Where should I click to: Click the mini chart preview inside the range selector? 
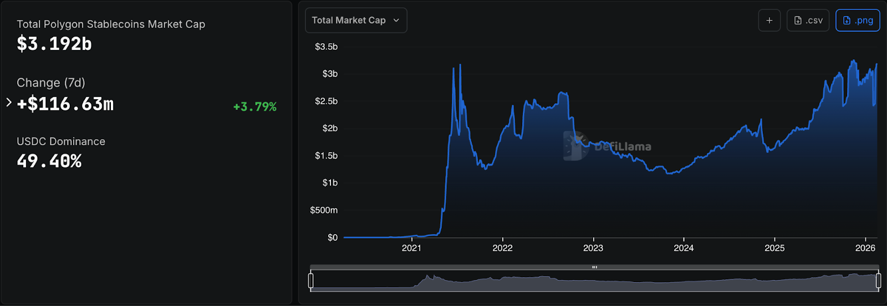click(x=594, y=282)
